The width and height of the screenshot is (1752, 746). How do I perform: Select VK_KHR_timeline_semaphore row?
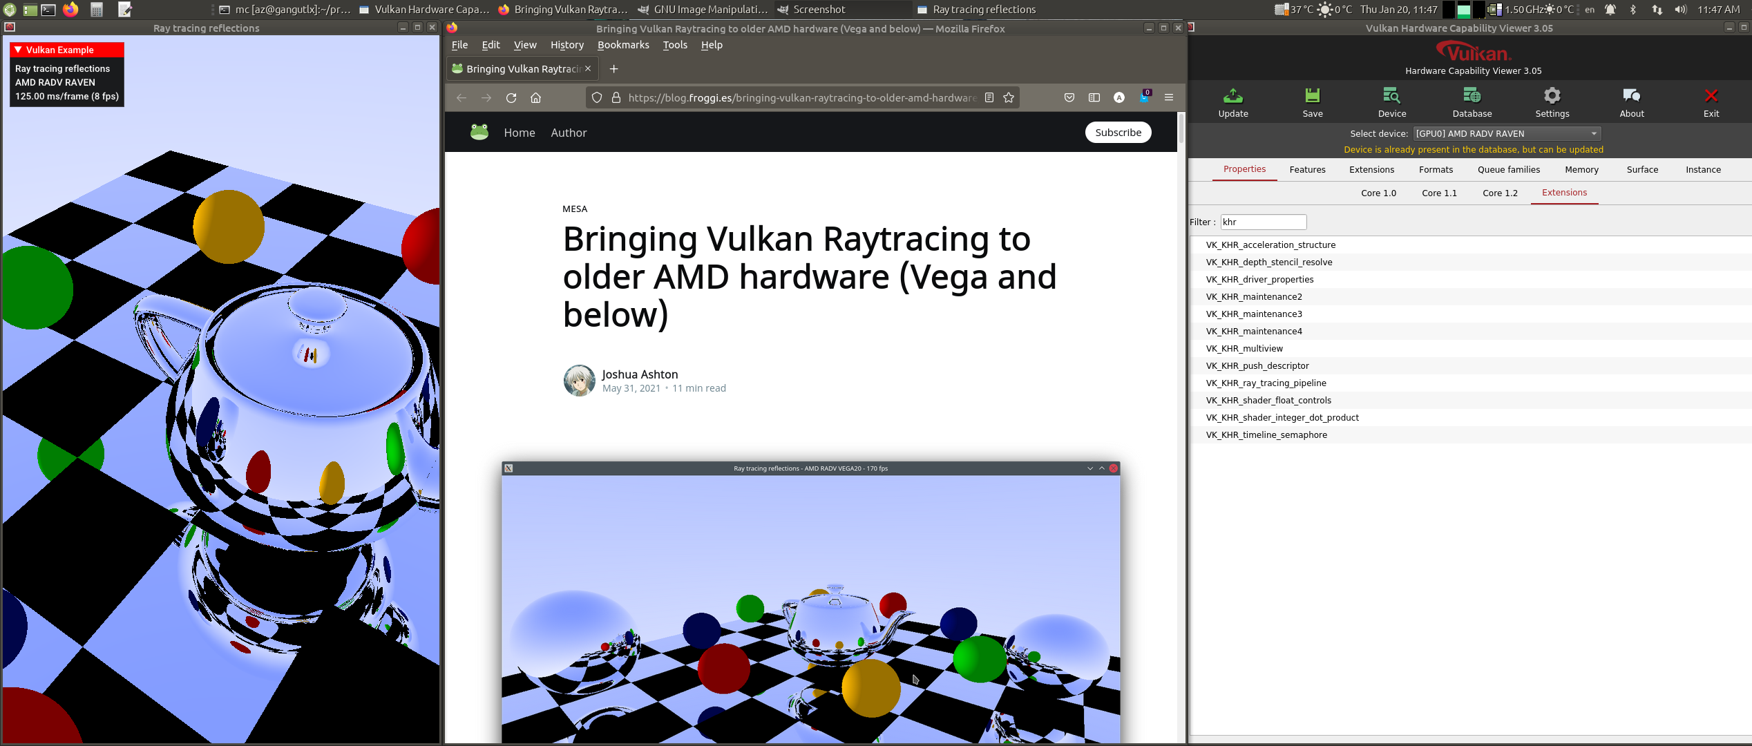[1470, 434]
